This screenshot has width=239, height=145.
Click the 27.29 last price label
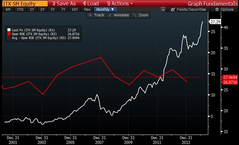pos(215,22)
